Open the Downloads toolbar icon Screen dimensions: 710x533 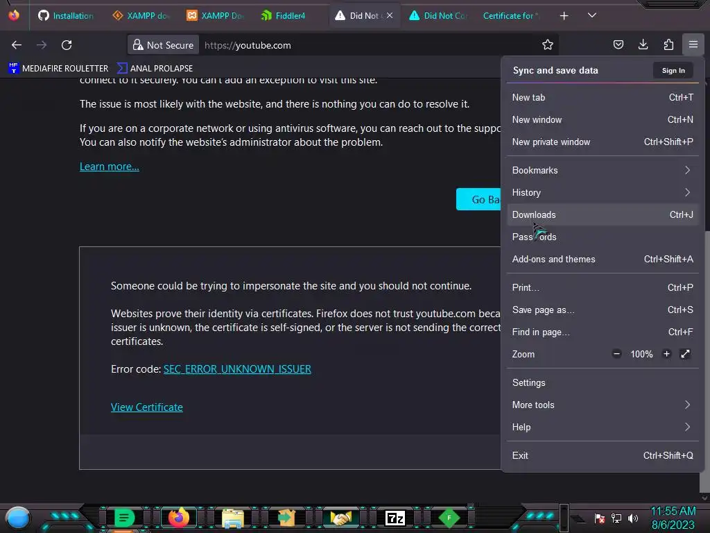(643, 44)
